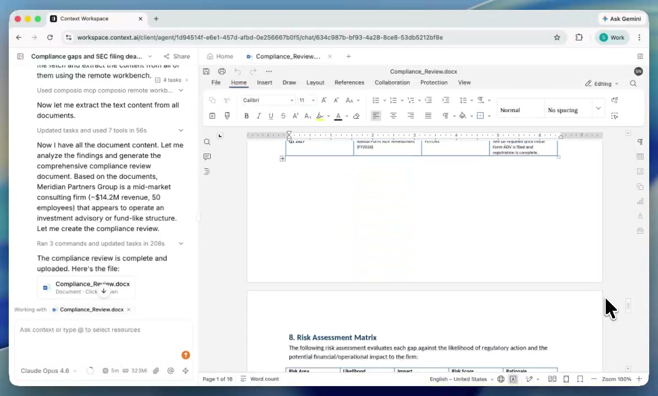Open the Comments panel in left sidebar
This screenshot has height=396, width=658.
pos(207,156)
